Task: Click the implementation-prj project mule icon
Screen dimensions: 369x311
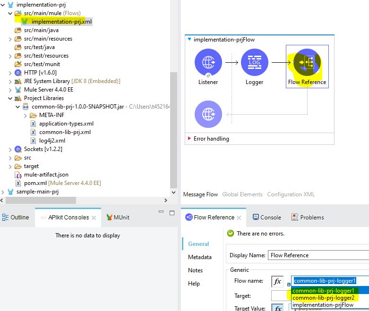Action: [x=10, y=5]
